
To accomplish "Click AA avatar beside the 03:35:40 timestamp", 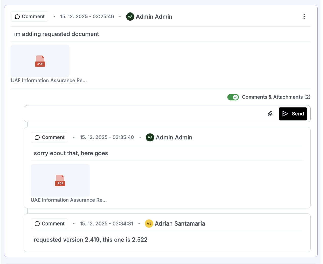I will pyautogui.click(x=150, y=137).
